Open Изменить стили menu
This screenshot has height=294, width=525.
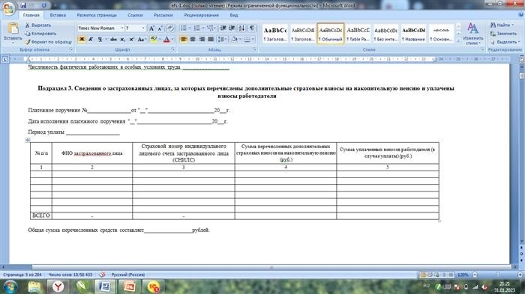coord(472,34)
